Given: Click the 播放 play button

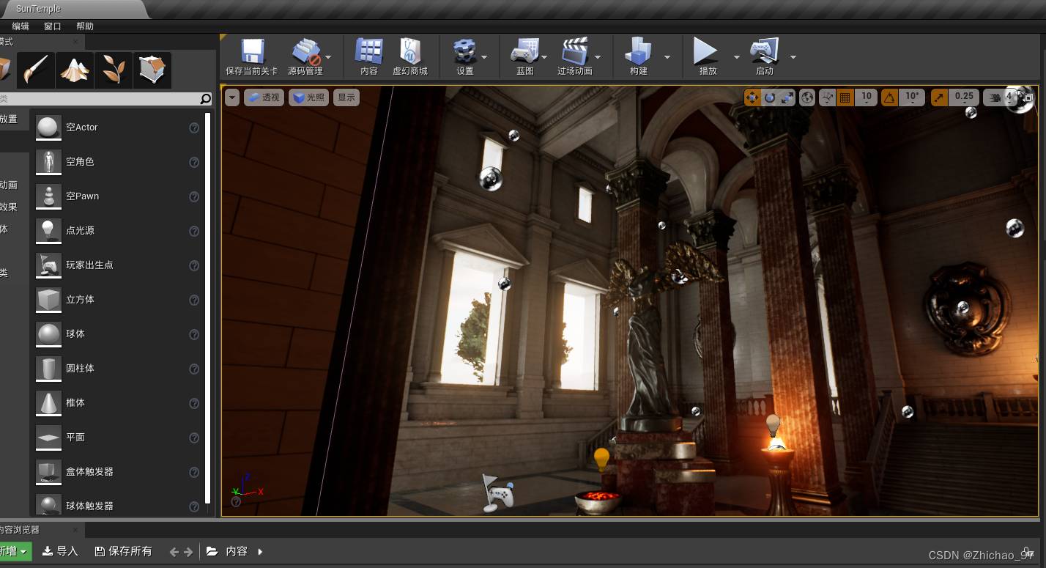Looking at the screenshot, I should (x=707, y=57).
